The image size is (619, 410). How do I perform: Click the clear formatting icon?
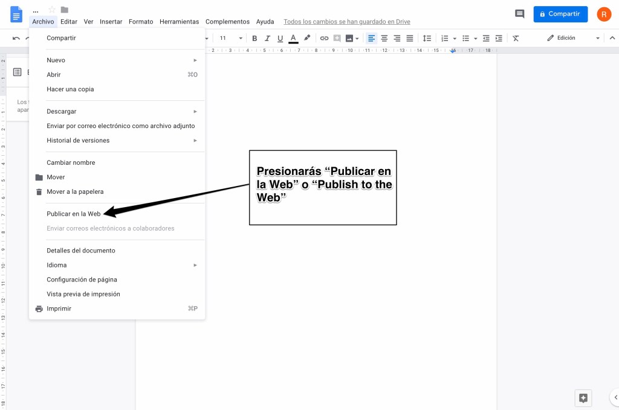(x=516, y=38)
